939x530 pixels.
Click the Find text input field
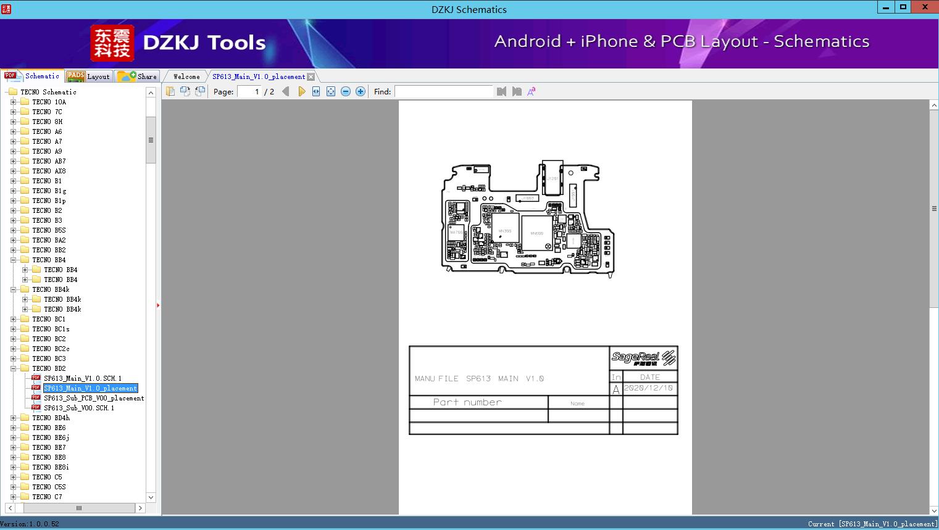pos(443,91)
